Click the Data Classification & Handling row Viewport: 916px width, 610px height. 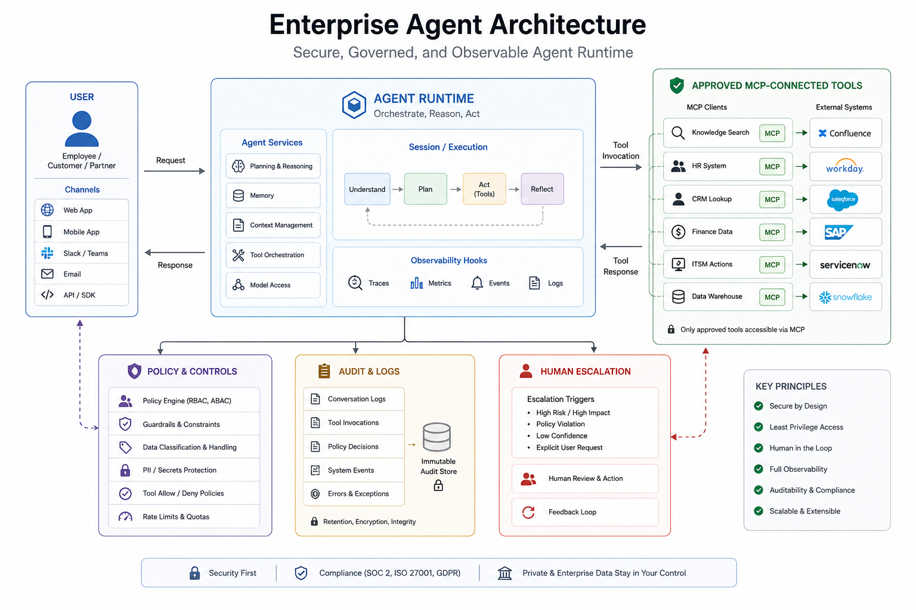[x=184, y=447]
